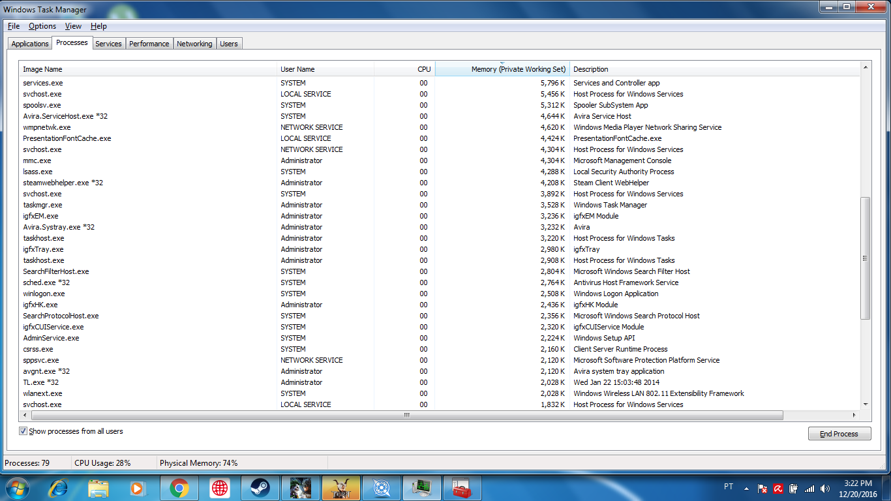The width and height of the screenshot is (891, 501).
Task: Open the red globe app in taskbar
Action: coord(220,488)
